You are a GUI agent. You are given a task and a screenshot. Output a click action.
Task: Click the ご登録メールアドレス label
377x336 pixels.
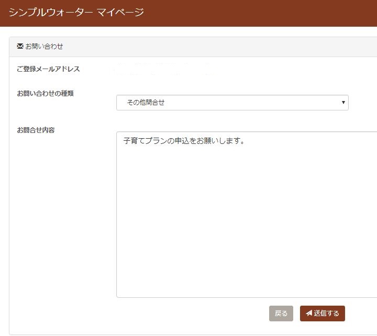click(48, 69)
